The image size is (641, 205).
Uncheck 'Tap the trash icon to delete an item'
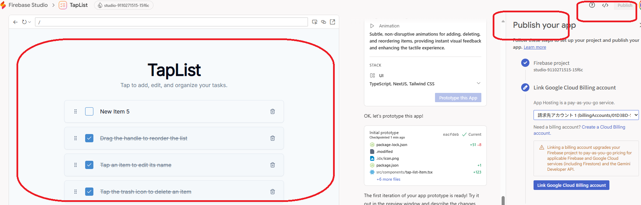89,192
